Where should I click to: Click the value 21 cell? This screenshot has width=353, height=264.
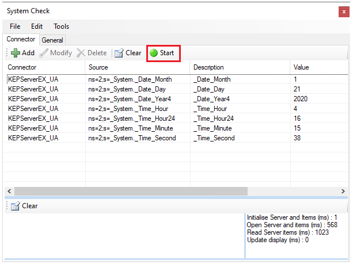tap(319, 89)
